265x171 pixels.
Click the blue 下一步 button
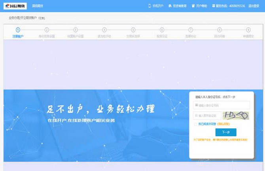tap(225, 133)
